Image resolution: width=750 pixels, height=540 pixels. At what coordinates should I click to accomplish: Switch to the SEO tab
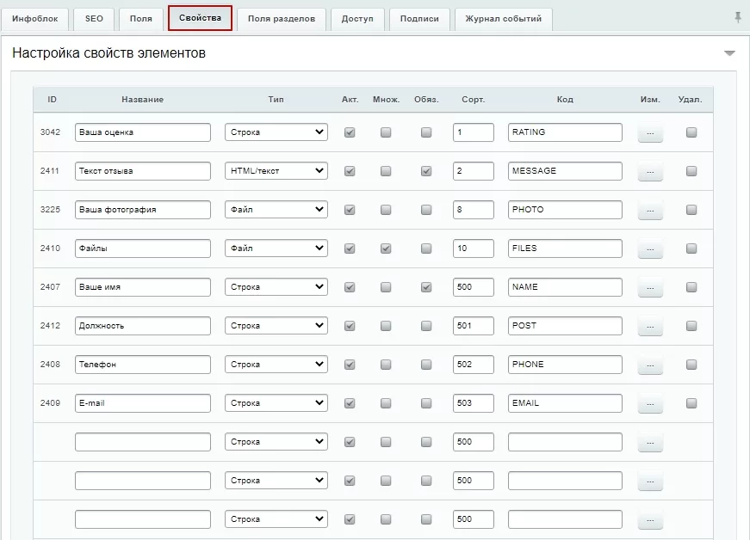click(x=94, y=19)
